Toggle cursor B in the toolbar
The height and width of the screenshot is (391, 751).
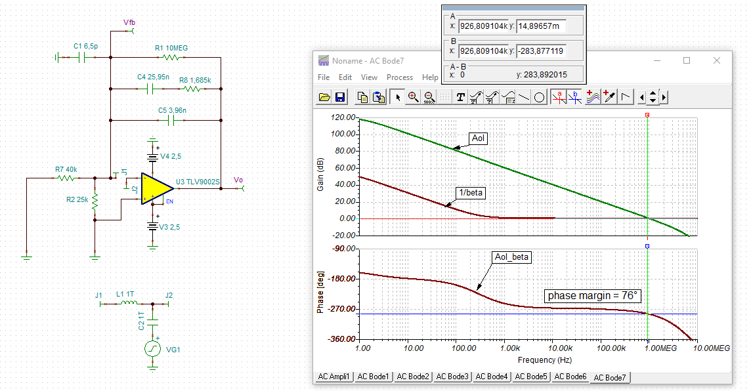click(x=574, y=97)
